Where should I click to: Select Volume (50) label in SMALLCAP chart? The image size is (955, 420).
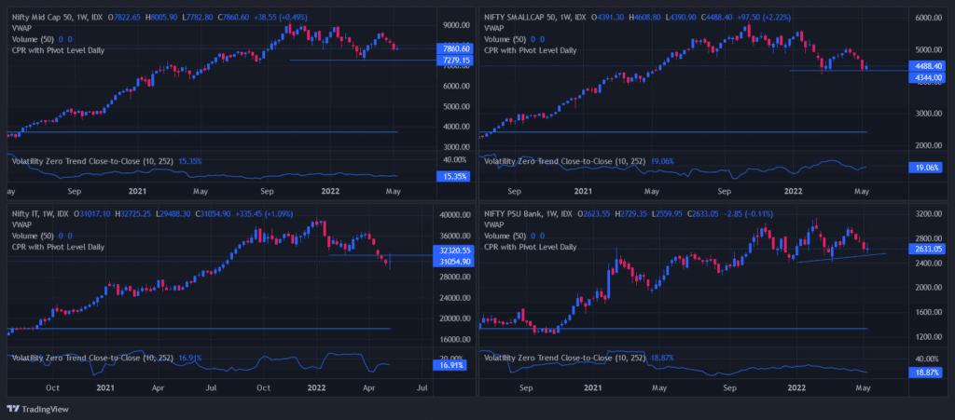[505, 39]
